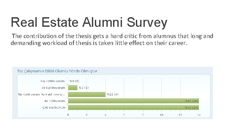Click the green bar for "Az Katılmıyorum"

point(72,88)
